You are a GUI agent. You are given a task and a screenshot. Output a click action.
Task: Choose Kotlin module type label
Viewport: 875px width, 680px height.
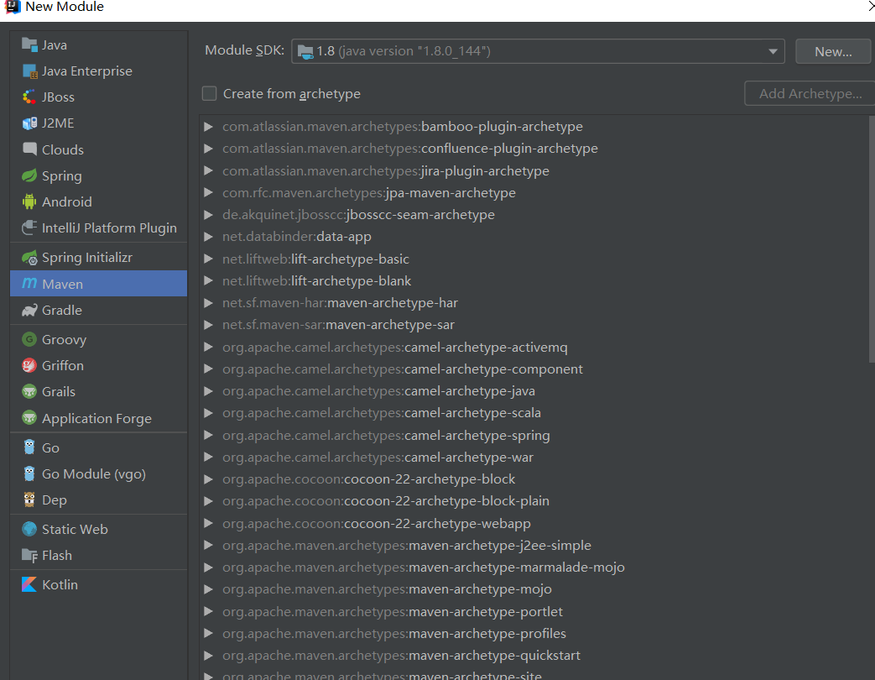point(60,584)
